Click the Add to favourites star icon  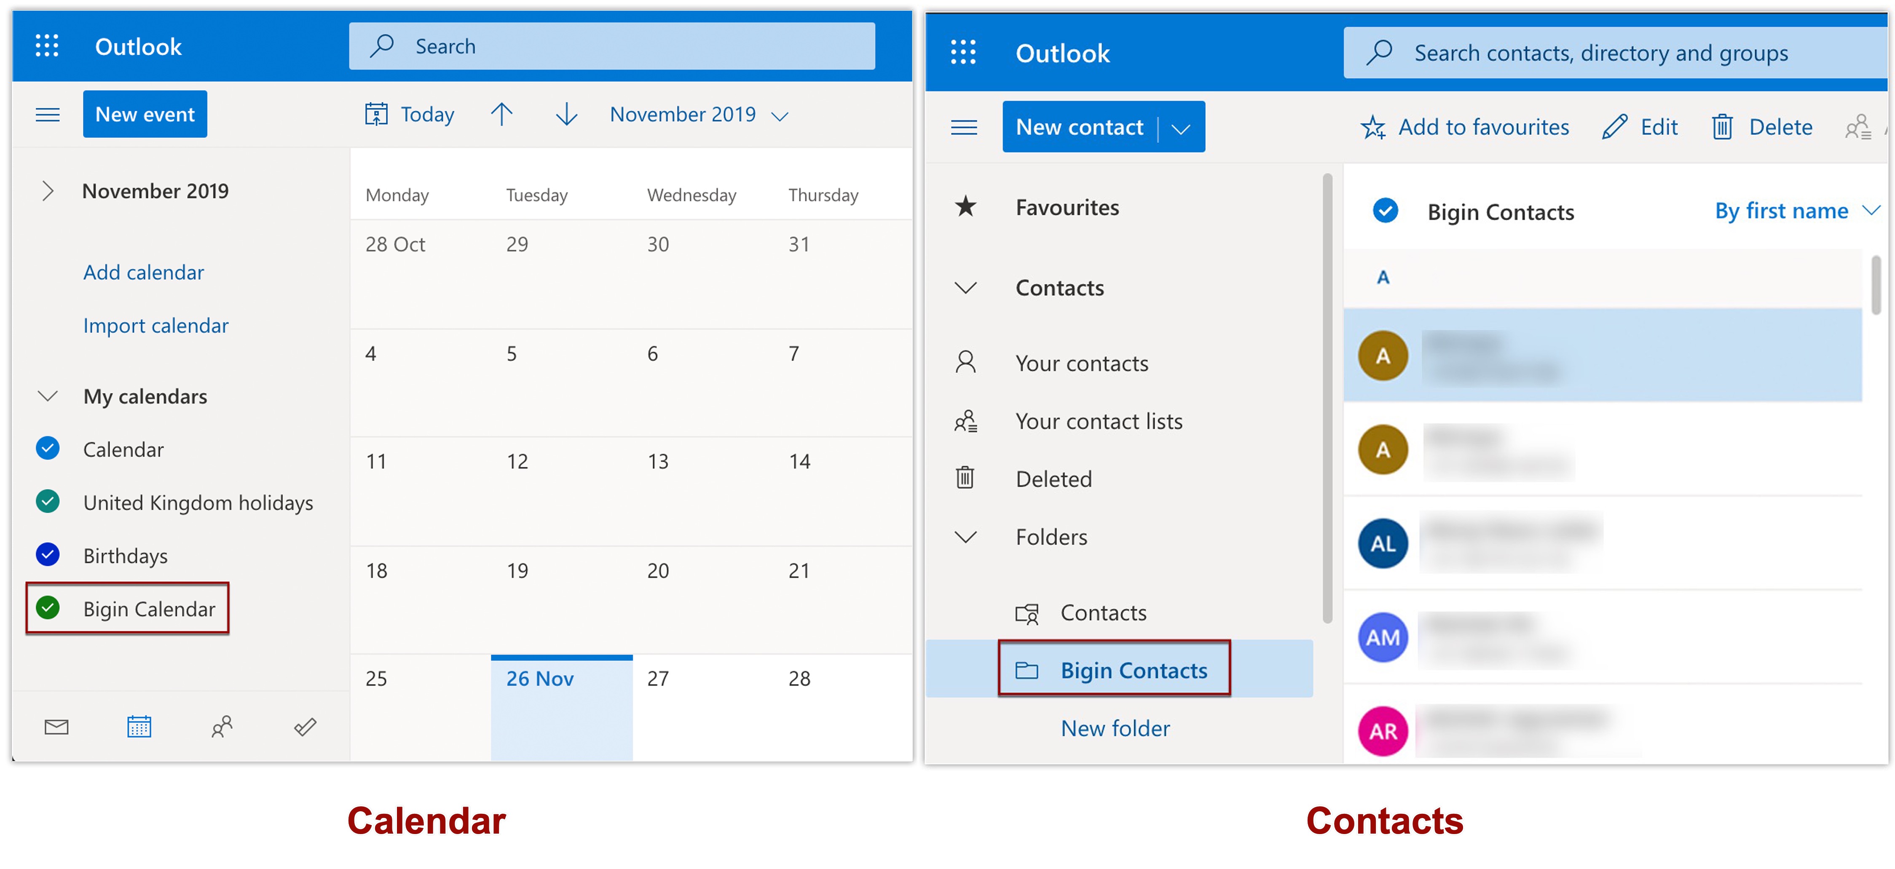coord(1373,127)
